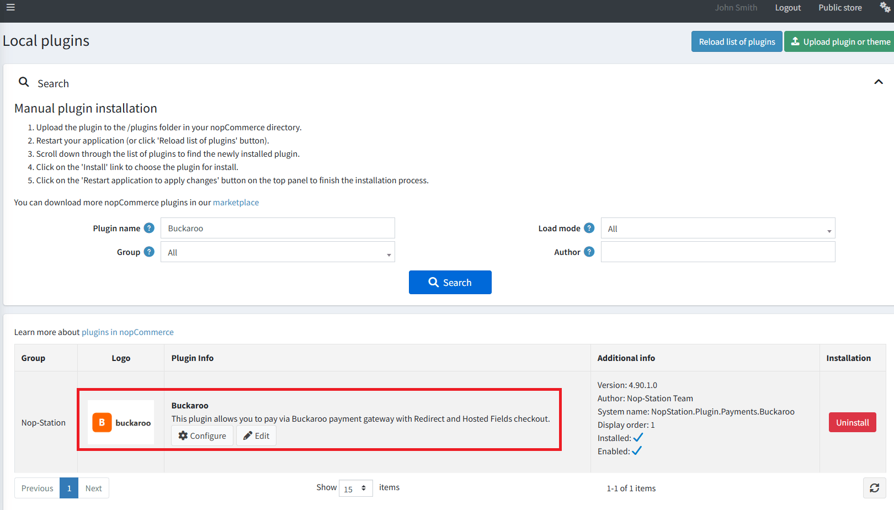Click the Installed checkmark icon
The width and height of the screenshot is (894, 510).
(x=638, y=438)
